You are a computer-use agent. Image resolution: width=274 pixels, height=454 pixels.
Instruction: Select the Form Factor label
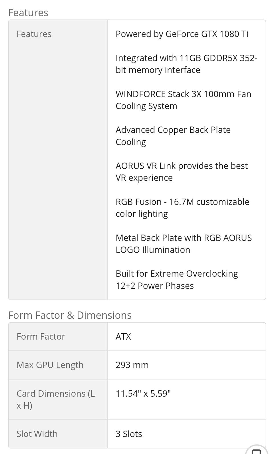(41, 337)
